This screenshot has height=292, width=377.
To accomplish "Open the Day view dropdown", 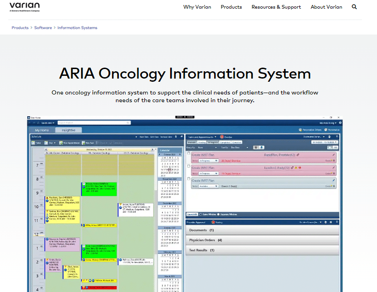I will (x=50, y=143).
